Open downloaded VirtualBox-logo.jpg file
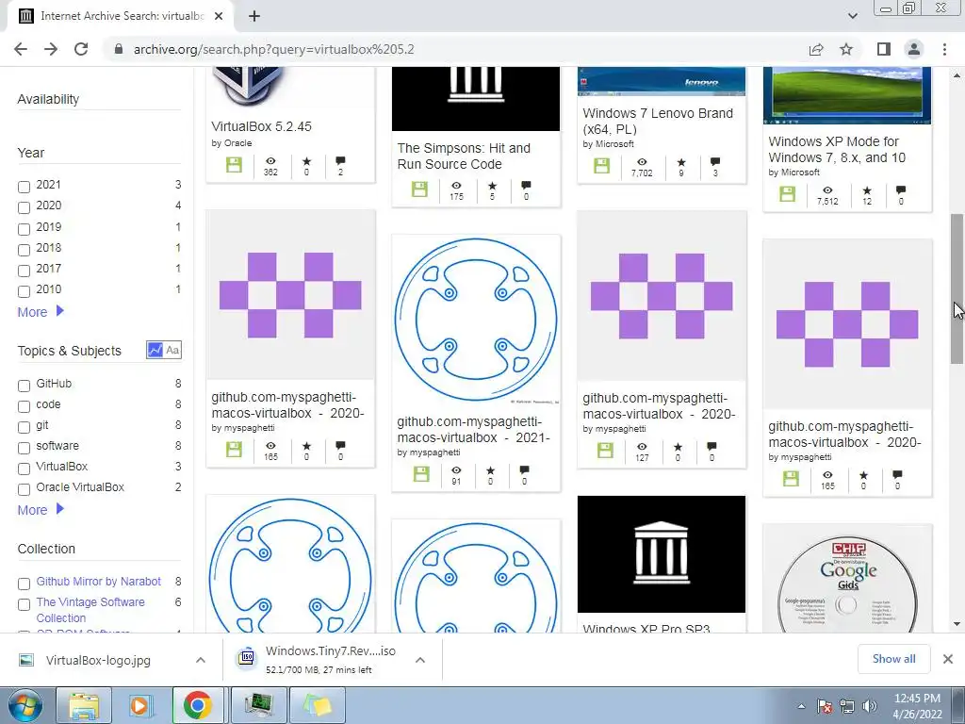Image resolution: width=965 pixels, height=724 pixels. (98, 660)
